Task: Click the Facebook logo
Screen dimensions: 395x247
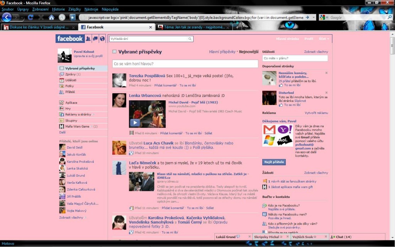Action: (x=70, y=39)
